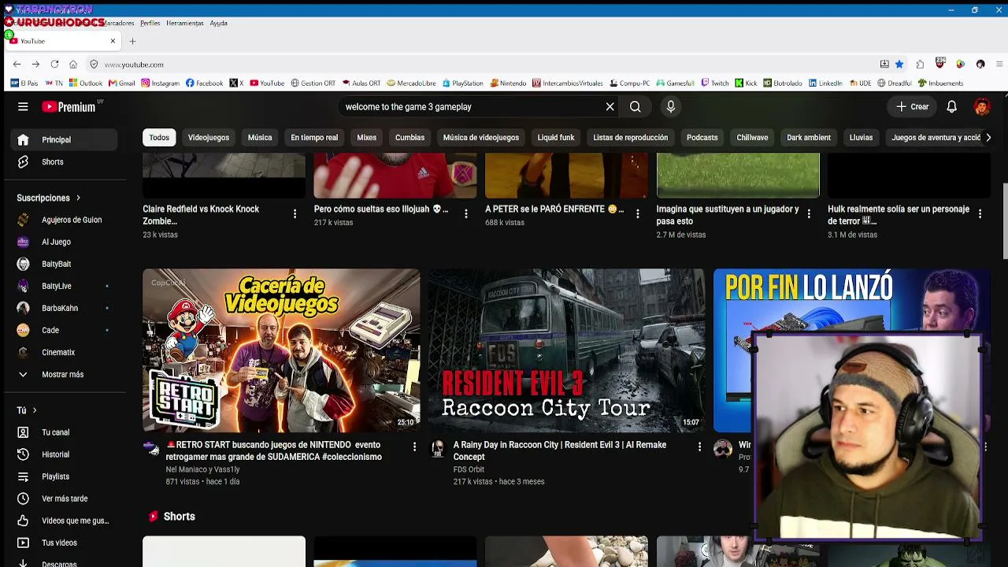Expand Mostrar más subscriptions

pos(65,374)
